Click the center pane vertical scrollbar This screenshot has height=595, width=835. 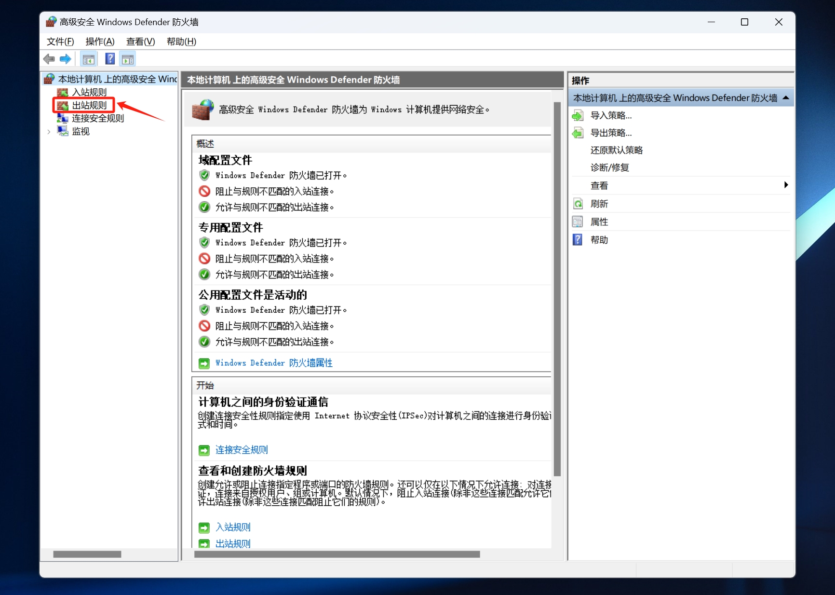pos(557,290)
